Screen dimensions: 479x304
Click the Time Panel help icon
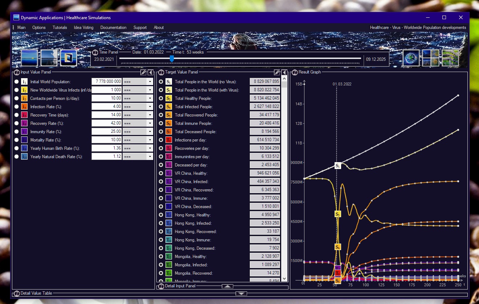coord(95,52)
